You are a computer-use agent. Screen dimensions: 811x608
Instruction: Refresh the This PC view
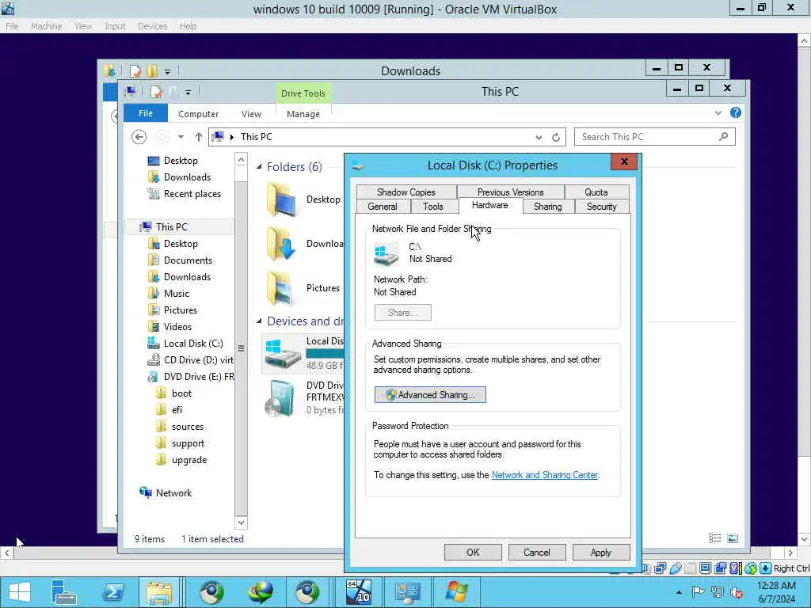click(556, 138)
